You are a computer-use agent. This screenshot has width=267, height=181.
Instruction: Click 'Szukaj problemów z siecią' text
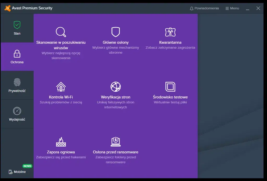pos(61,102)
